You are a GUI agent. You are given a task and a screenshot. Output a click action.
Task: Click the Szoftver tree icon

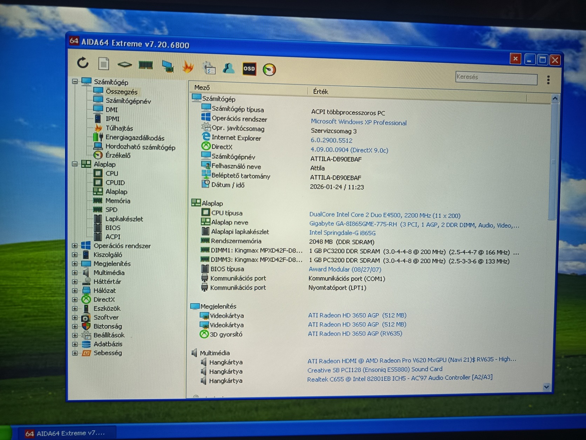(86, 318)
